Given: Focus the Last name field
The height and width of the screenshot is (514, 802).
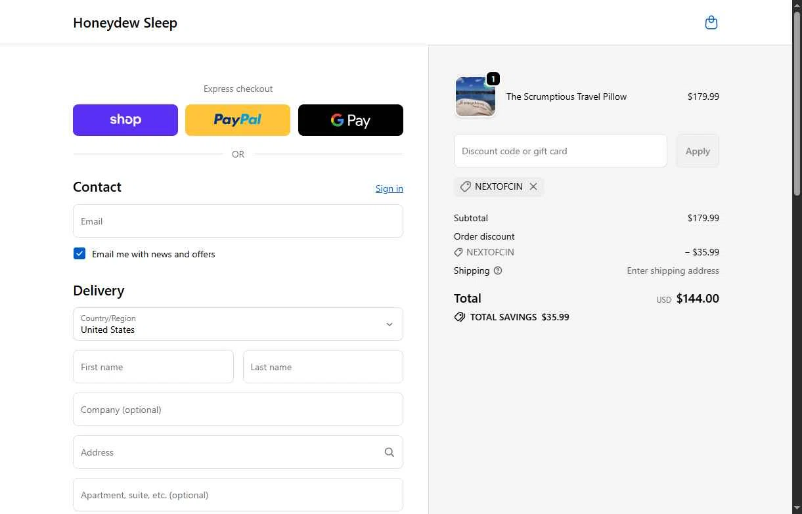Looking at the screenshot, I should tap(323, 367).
